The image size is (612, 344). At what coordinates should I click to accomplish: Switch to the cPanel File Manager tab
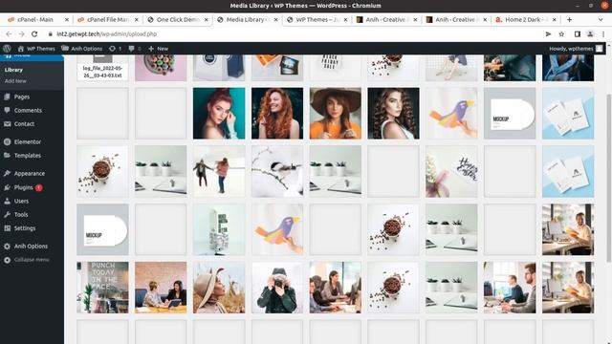pos(108,19)
